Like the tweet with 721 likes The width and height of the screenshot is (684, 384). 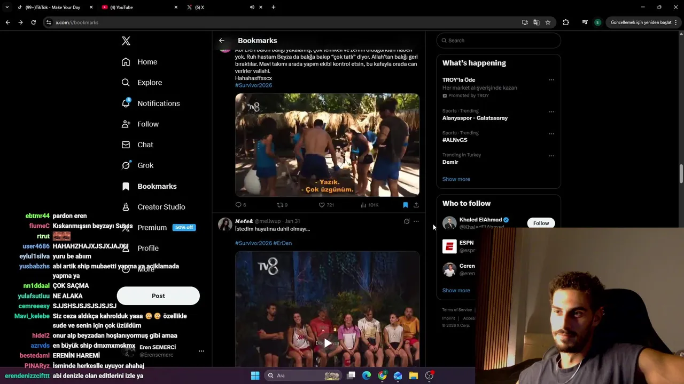click(326, 205)
